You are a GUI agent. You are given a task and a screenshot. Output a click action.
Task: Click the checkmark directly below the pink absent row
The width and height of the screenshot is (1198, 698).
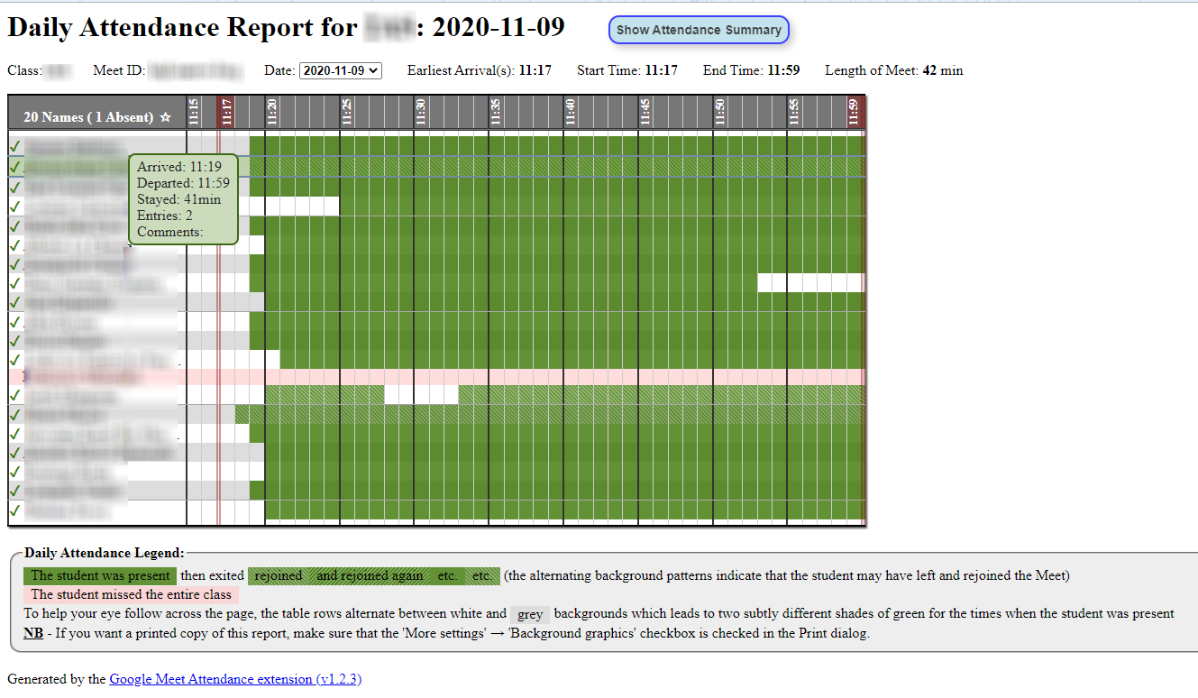click(14, 395)
